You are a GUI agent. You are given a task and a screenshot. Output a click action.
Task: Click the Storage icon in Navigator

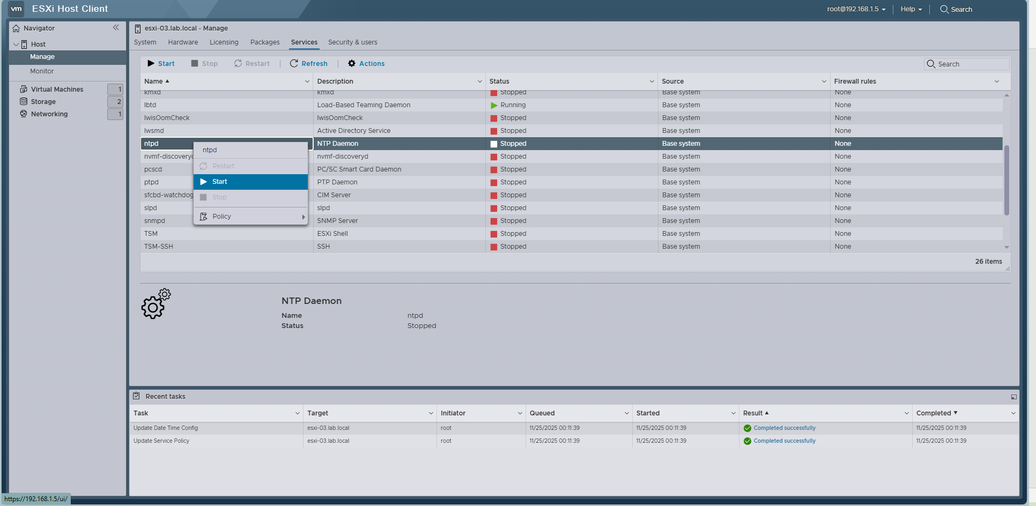(x=24, y=101)
